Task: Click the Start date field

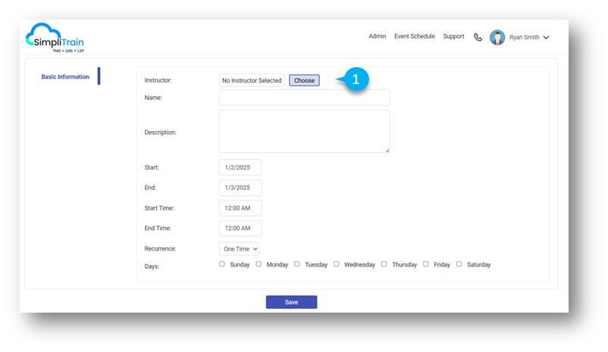Action: coord(240,167)
